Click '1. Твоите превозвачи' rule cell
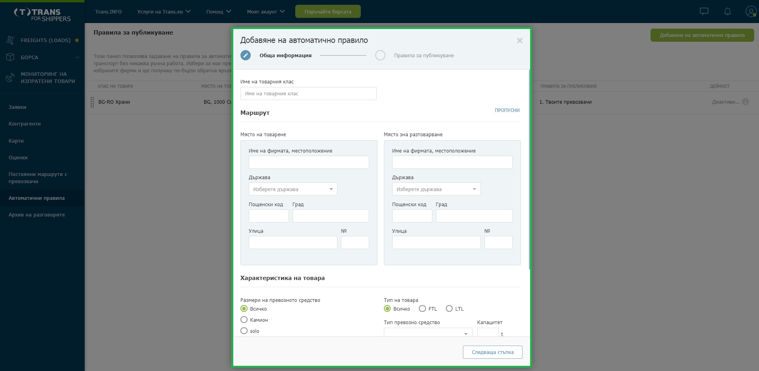 click(565, 102)
